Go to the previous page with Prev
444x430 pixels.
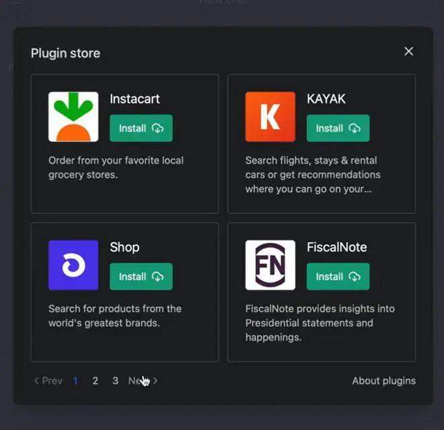48,381
